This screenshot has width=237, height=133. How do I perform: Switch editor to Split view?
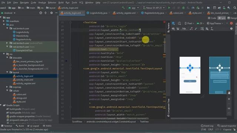[x=221, y=18]
